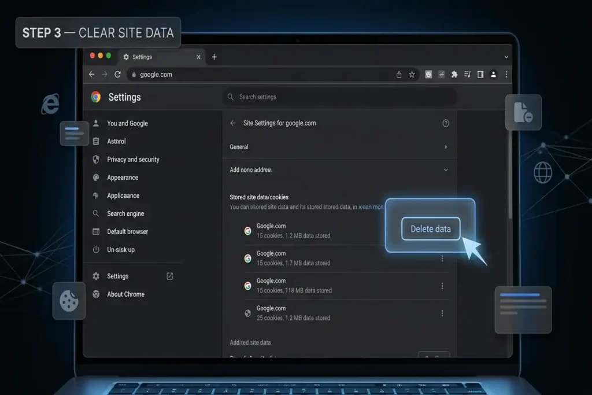
Task: Open Chrome's three-dot menu in toolbar
Action: coord(506,75)
